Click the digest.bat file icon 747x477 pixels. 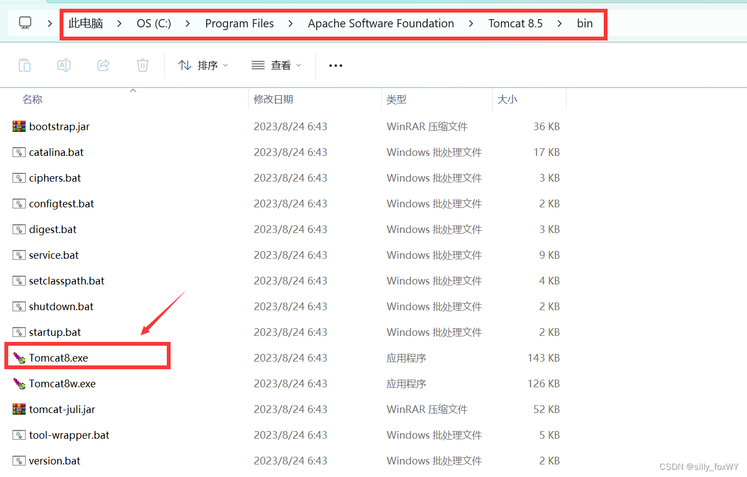(x=19, y=229)
